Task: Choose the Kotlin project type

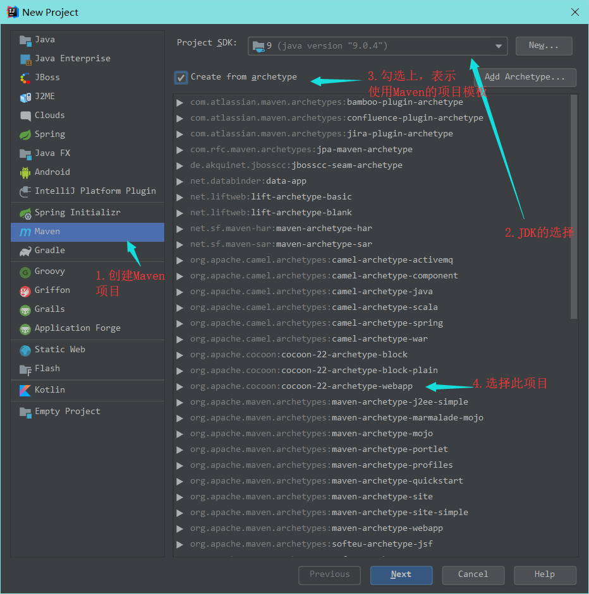Action: coord(88,390)
